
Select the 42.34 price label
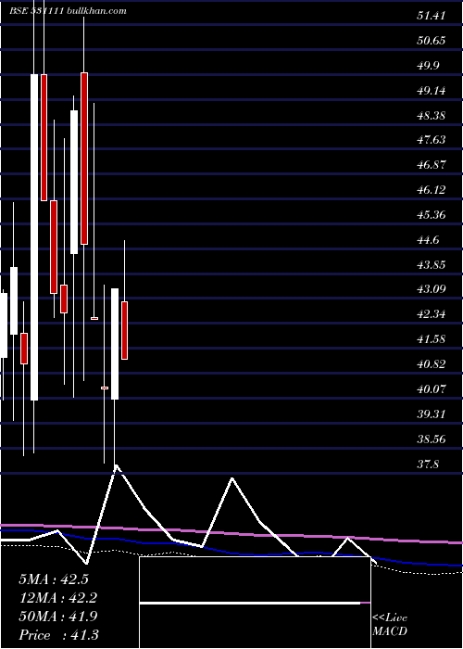tap(431, 314)
